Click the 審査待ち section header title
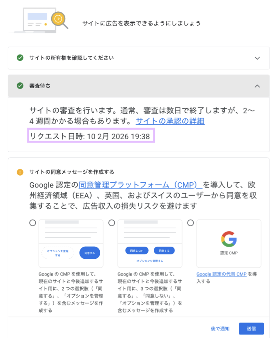Image resolution: width=279 pixels, height=338 pixels. 40,85
